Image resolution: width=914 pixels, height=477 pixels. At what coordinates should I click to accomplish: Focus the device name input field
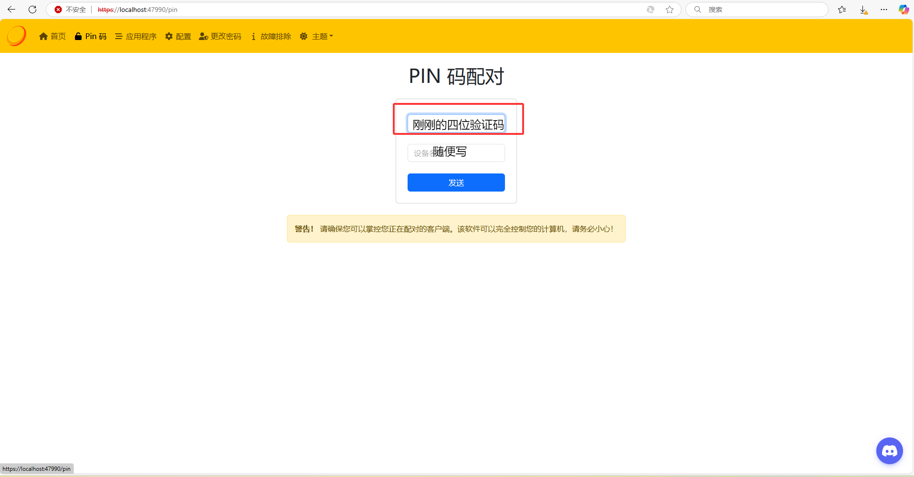click(456, 153)
